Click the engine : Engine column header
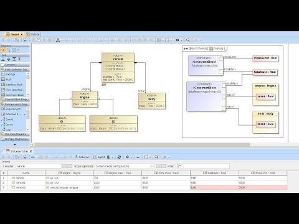Screen dimensions: 299x224 point(69,173)
